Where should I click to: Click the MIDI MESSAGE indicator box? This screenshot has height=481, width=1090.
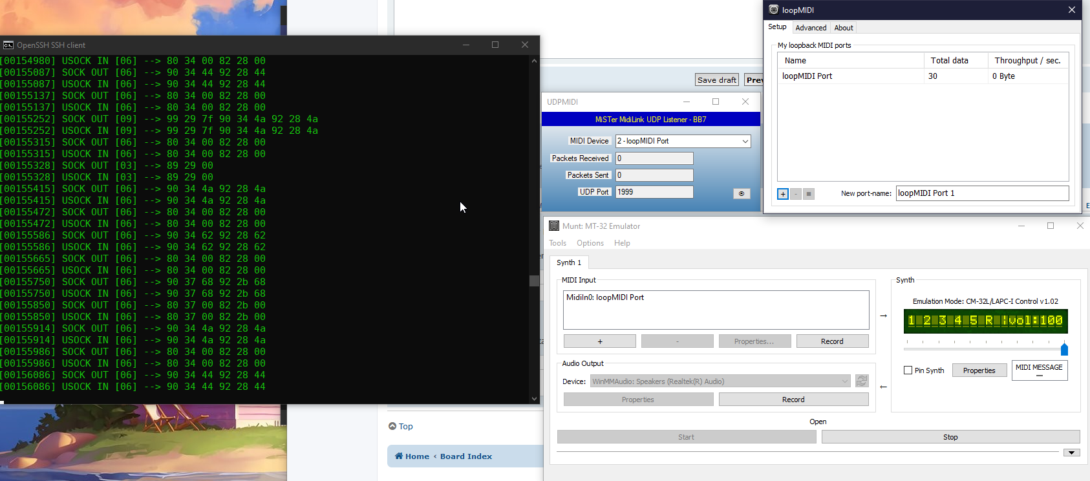pyautogui.click(x=1039, y=370)
